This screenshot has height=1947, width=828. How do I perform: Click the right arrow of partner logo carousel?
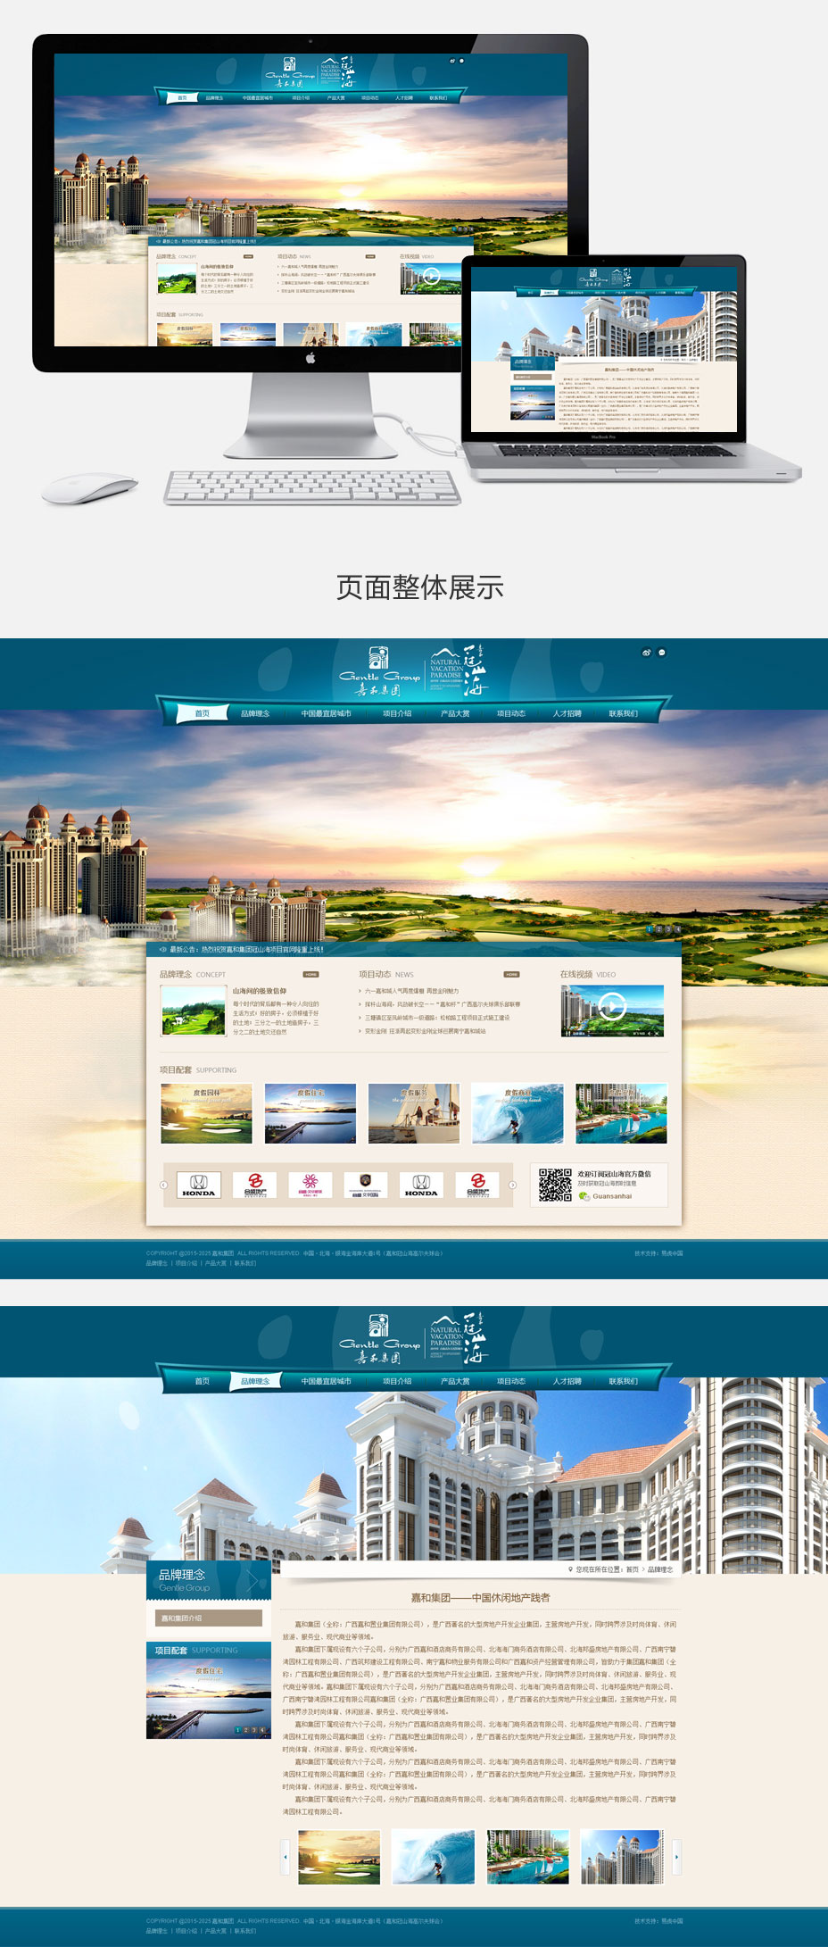pos(512,1185)
